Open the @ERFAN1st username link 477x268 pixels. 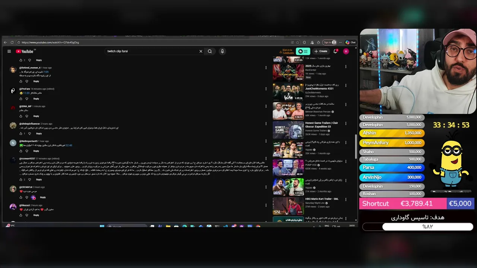26,187
